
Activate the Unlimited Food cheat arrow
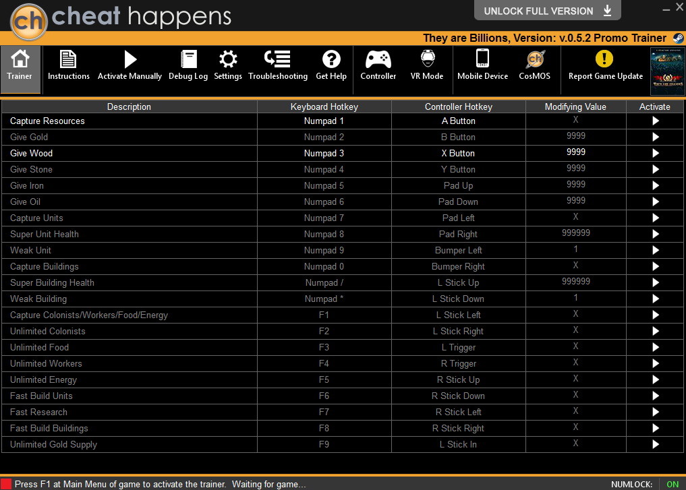tap(655, 348)
